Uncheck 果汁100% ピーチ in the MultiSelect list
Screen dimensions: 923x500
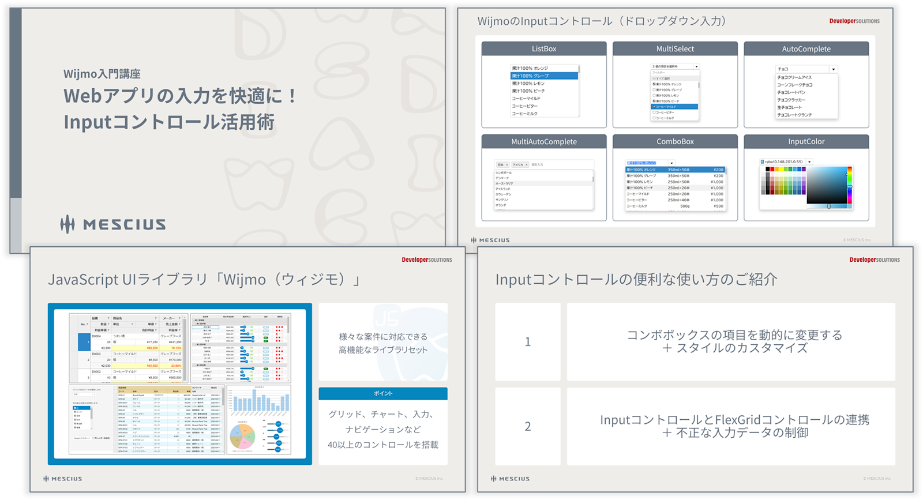pyautogui.click(x=654, y=101)
